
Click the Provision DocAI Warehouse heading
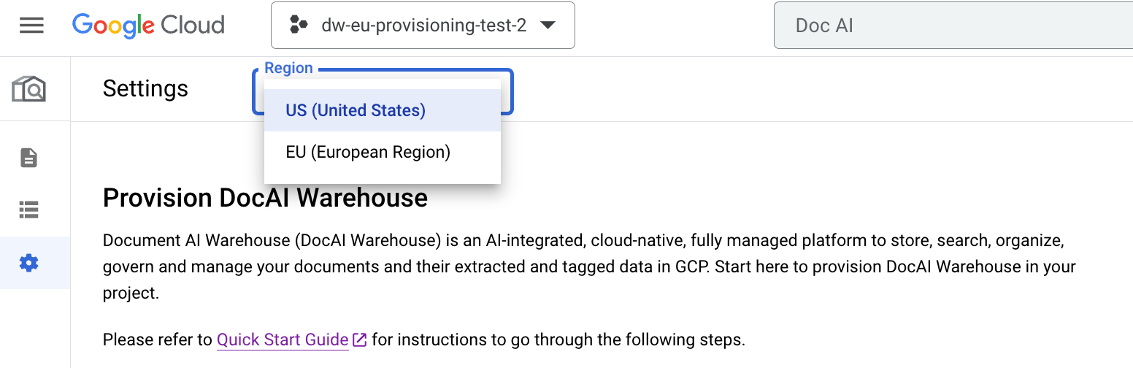[265, 198]
